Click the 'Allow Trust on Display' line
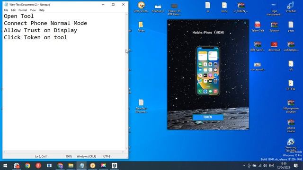Screen dimensions: 303x170 point(40,30)
